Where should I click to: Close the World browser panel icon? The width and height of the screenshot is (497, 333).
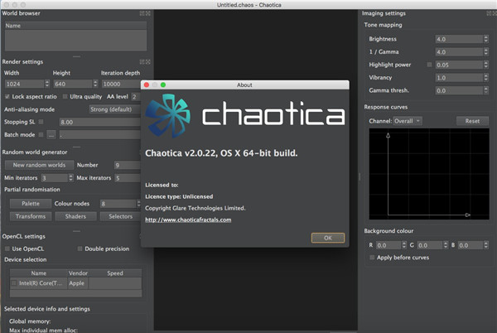pos(148,13)
